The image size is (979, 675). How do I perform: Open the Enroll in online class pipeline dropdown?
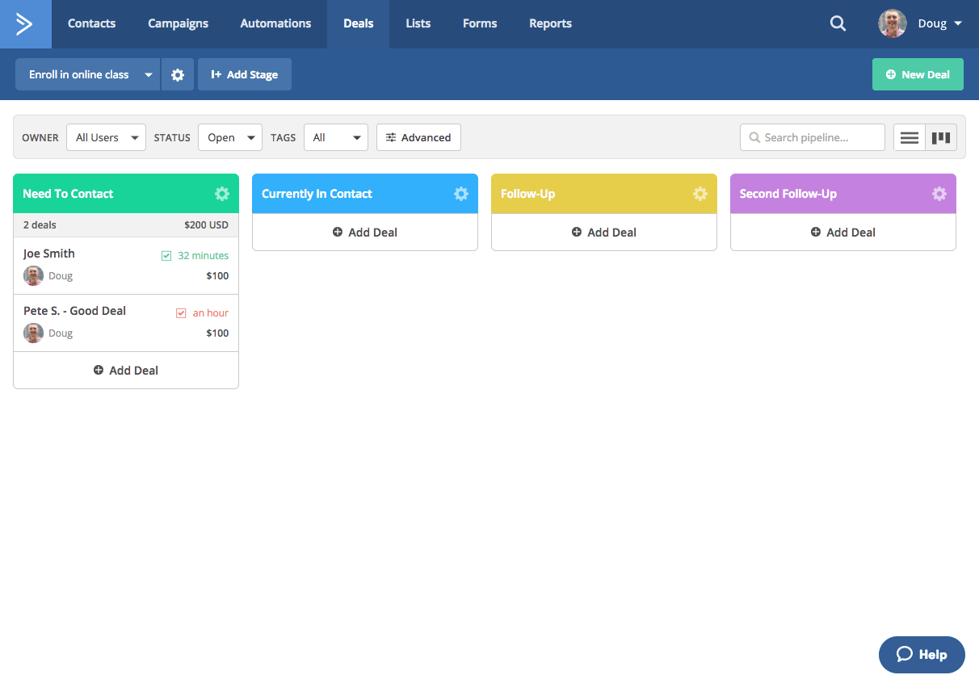click(87, 74)
